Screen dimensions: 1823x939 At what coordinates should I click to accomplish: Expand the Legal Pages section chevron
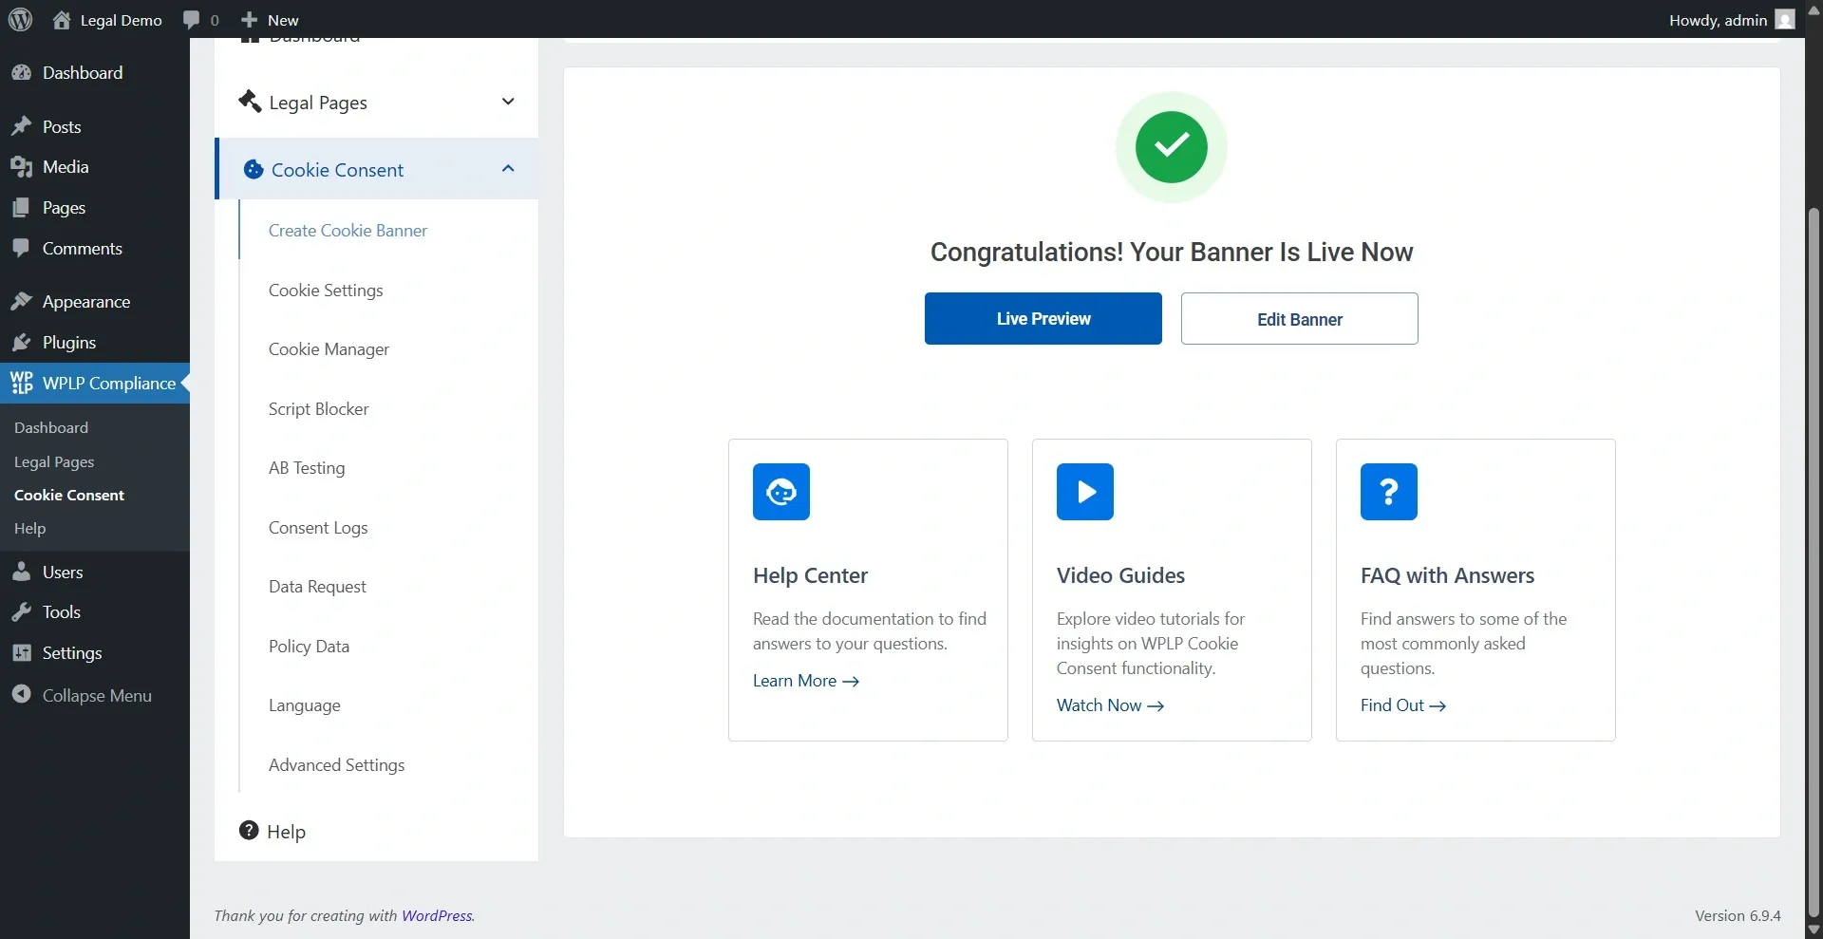point(508,102)
